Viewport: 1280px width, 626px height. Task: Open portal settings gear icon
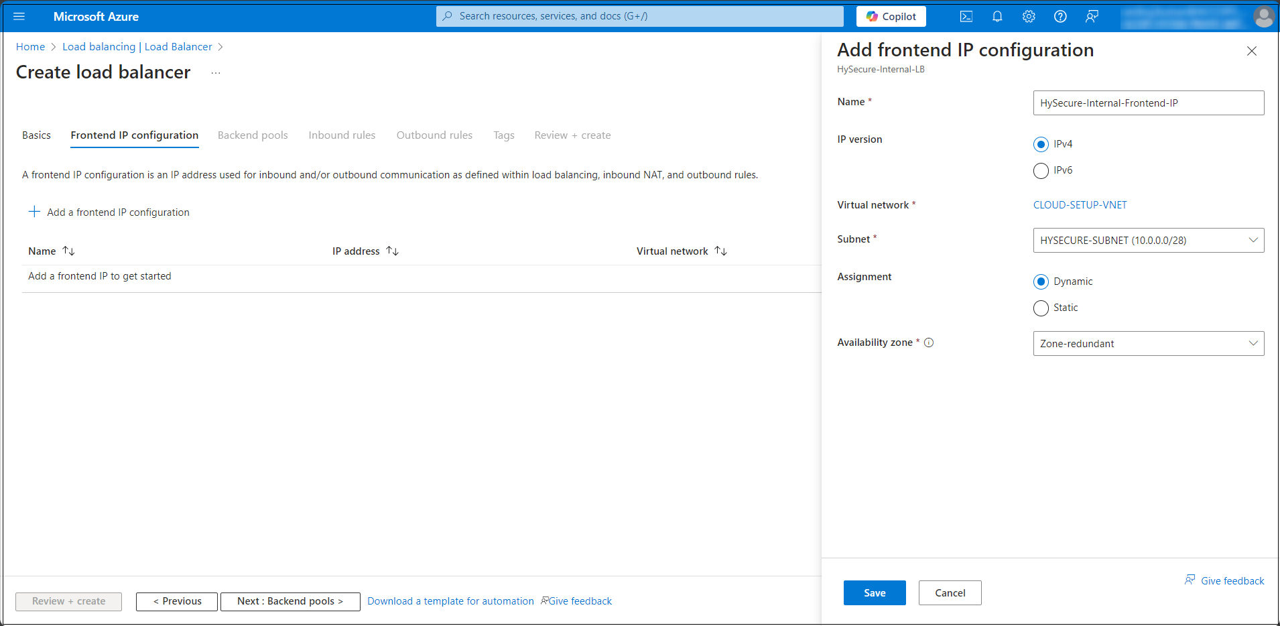click(x=1029, y=17)
